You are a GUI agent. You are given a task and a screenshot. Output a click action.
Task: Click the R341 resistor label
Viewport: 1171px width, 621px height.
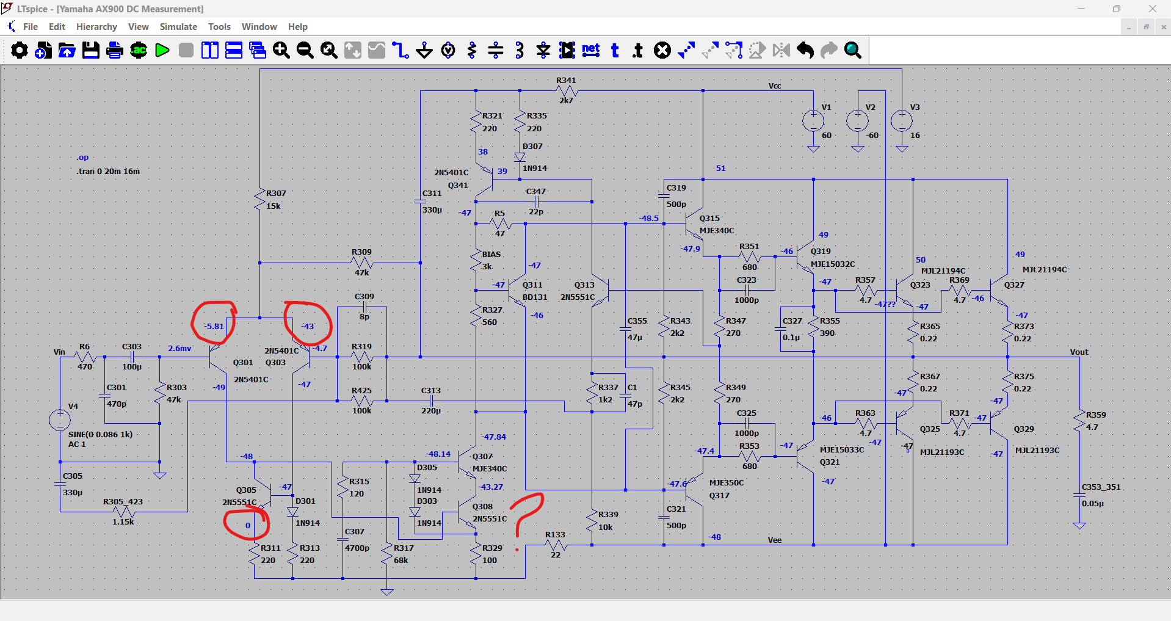pos(566,81)
